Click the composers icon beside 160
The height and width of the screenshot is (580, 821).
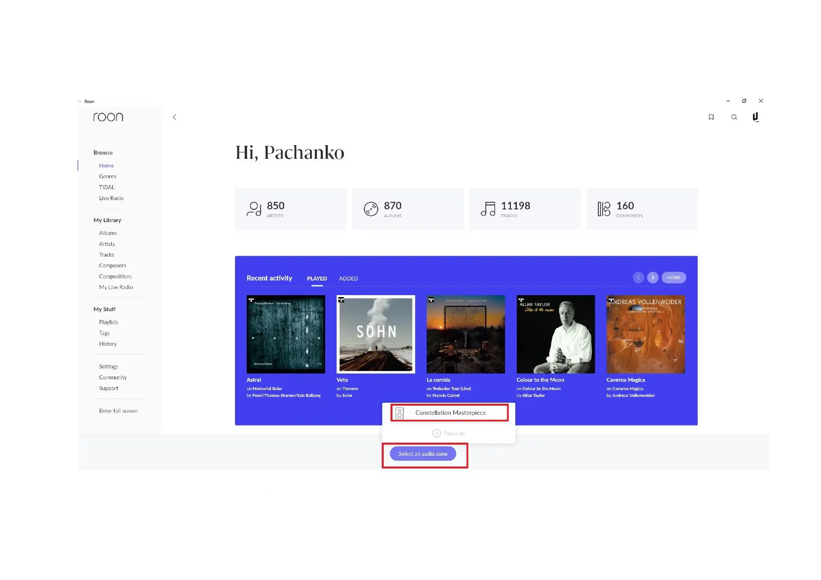point(604,209)
